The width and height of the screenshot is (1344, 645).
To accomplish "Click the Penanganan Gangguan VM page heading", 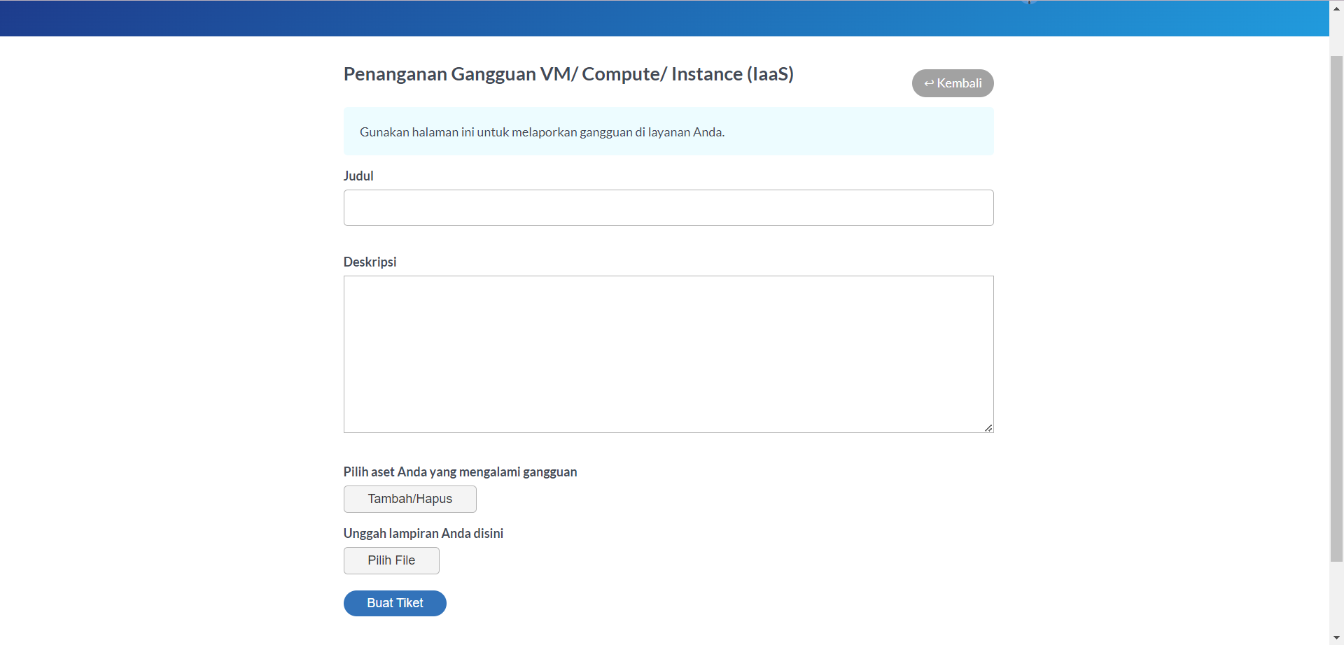I will click(x=568, y=74).
